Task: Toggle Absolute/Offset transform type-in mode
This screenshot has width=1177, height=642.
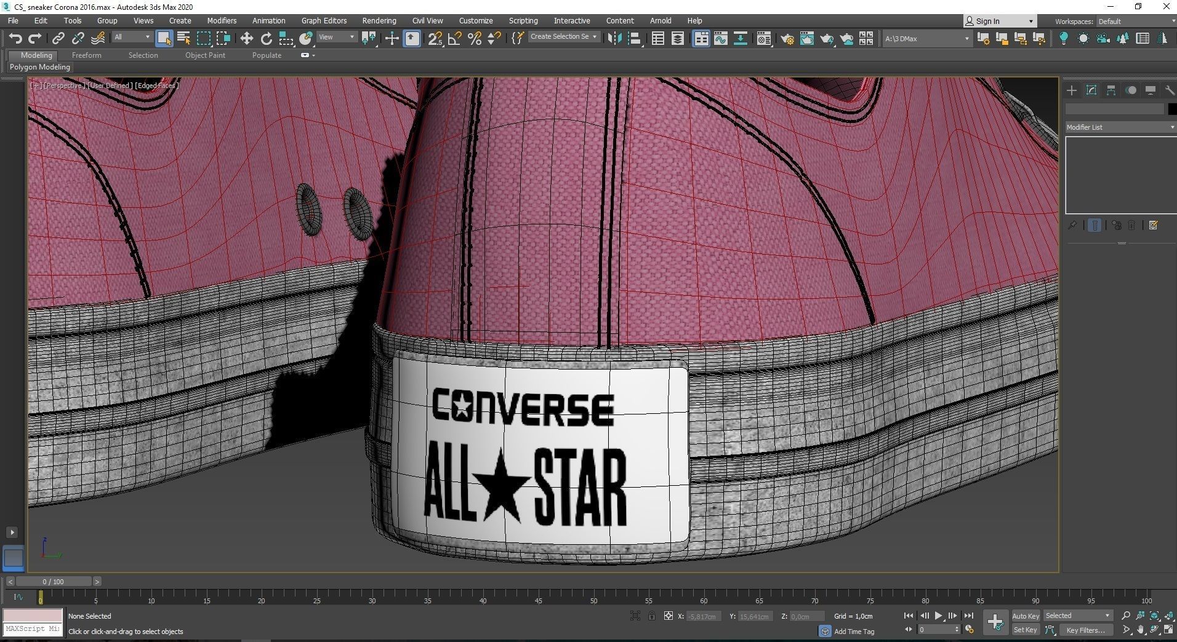Action: [668, 616]
